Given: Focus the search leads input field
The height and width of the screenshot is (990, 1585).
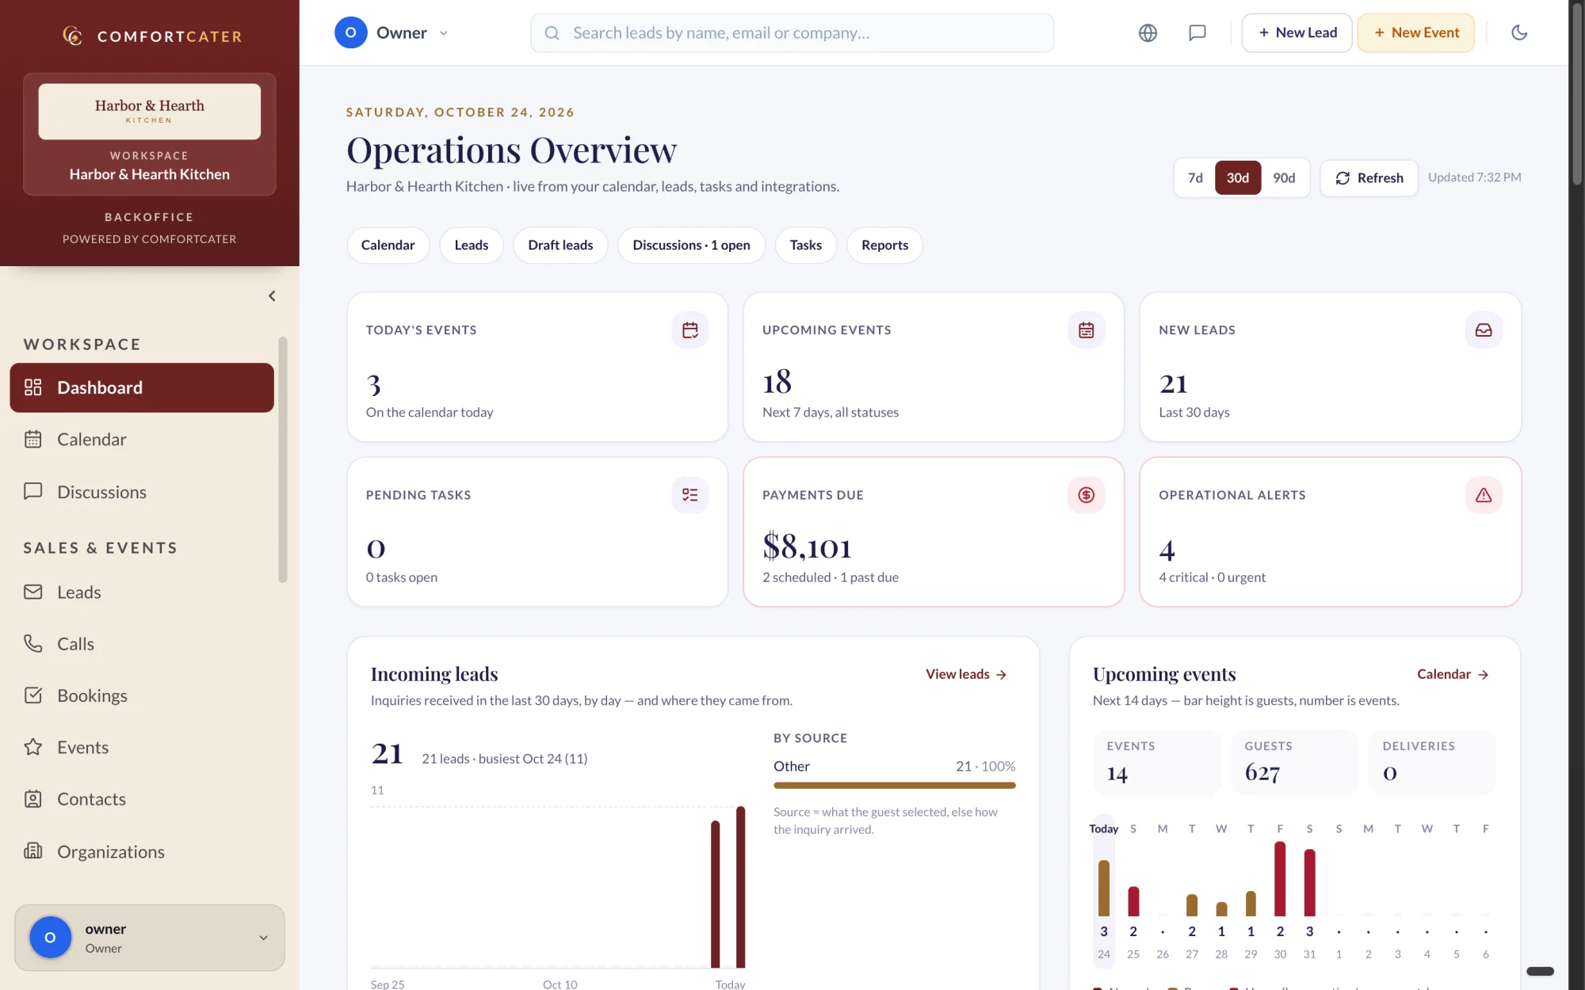Looking at the screenshot, I should (x=792, y=33).
